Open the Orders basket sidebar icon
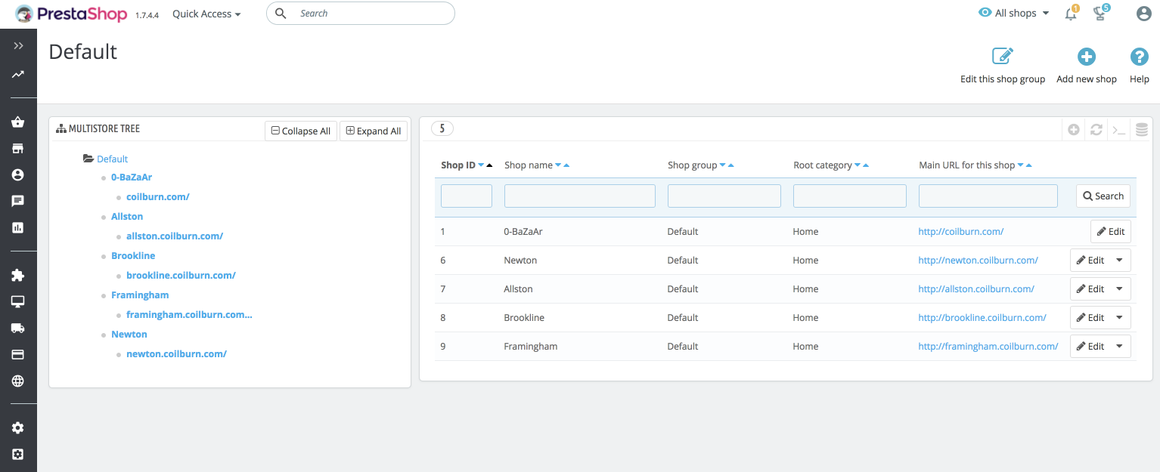 click(x=18, y=122)
